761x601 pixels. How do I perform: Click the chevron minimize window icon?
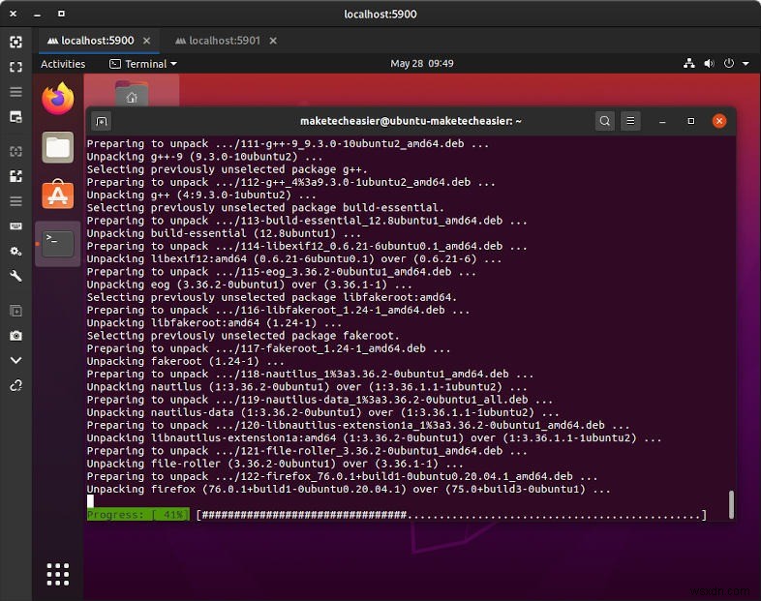point(15,360)
